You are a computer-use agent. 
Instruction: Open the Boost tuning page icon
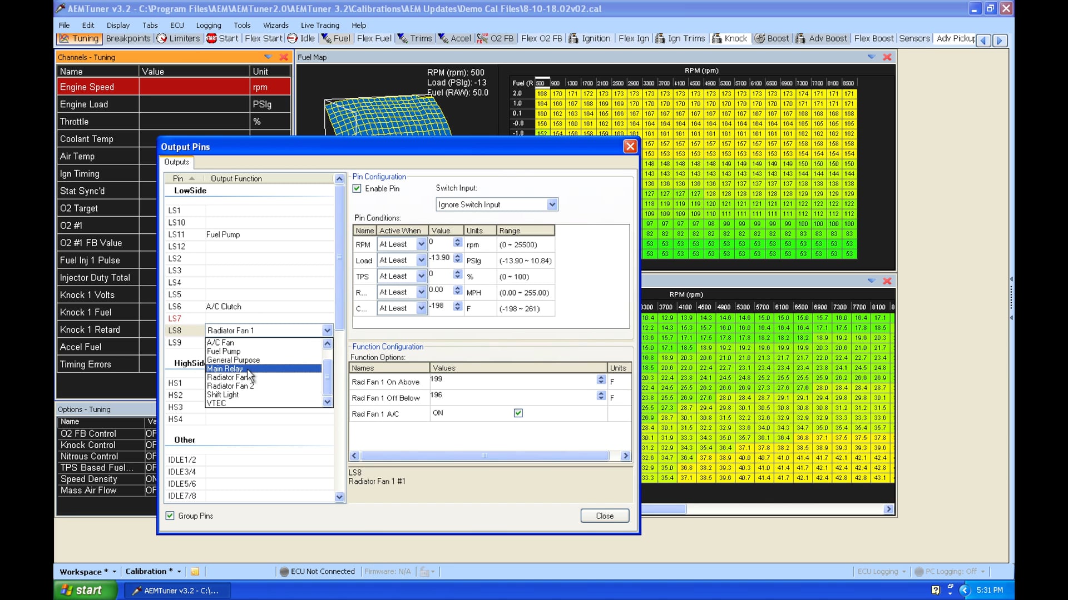[772, 38]
